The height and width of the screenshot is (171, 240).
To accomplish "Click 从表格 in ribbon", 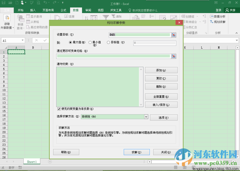I will point(33,22).
